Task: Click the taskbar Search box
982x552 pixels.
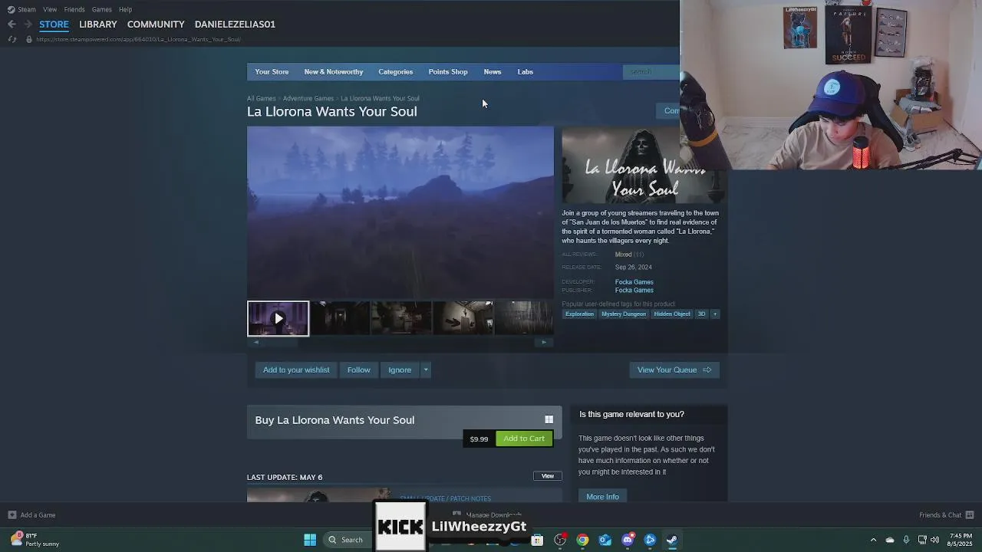Action: 347,540
